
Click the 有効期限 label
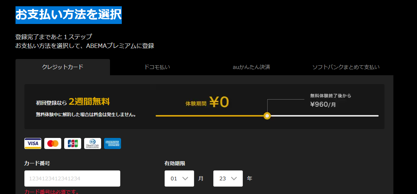tap(175, 163)
